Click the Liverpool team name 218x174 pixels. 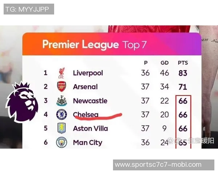(88, 73)
